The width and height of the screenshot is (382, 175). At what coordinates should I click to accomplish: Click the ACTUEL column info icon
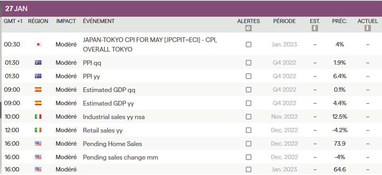368,28
